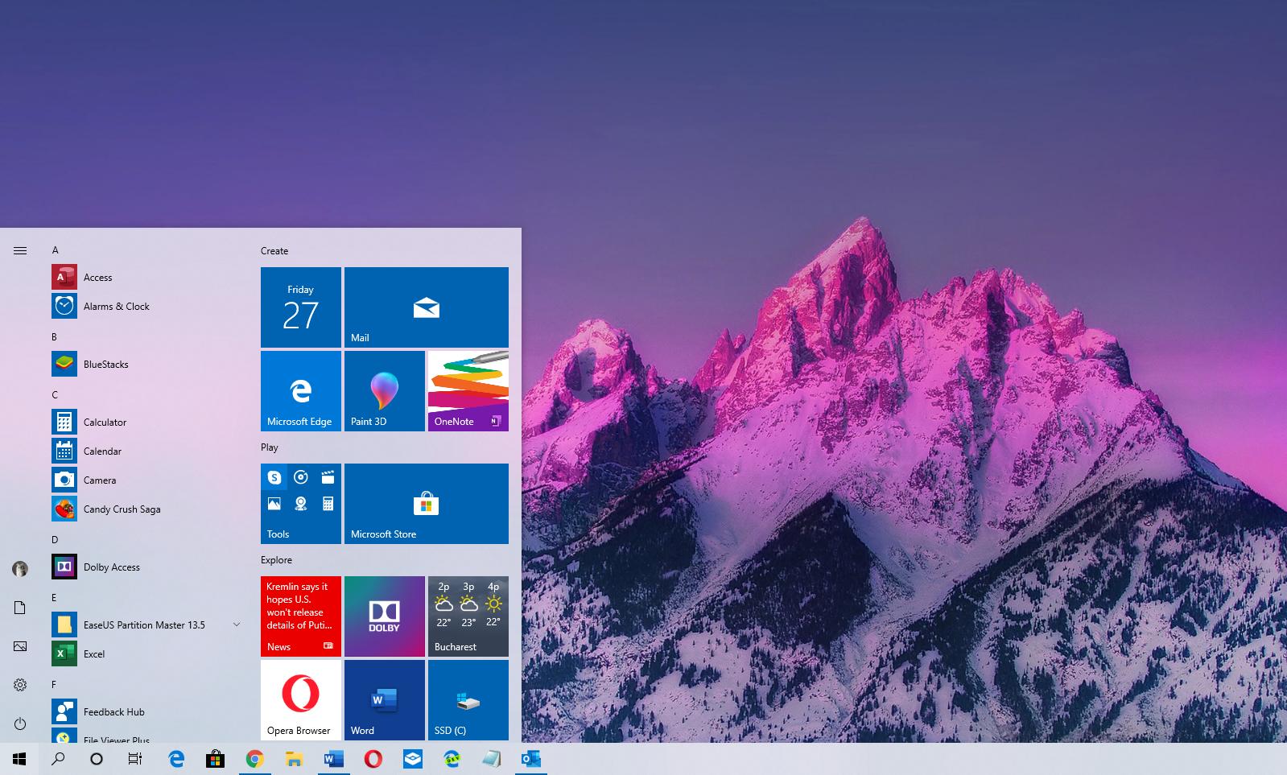Image resolution: width=1287 pixels, height=775 pixels.
Task: Open the Tools tile folder
Action: coord(301,504)
